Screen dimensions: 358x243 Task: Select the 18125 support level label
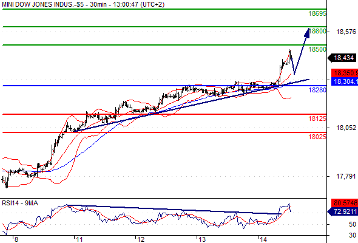click(317, 118)
